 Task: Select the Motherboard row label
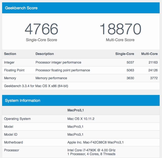(x=13, y=142)
